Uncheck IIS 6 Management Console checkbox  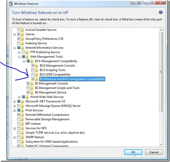pyautogui.click(x=33, y=66)
